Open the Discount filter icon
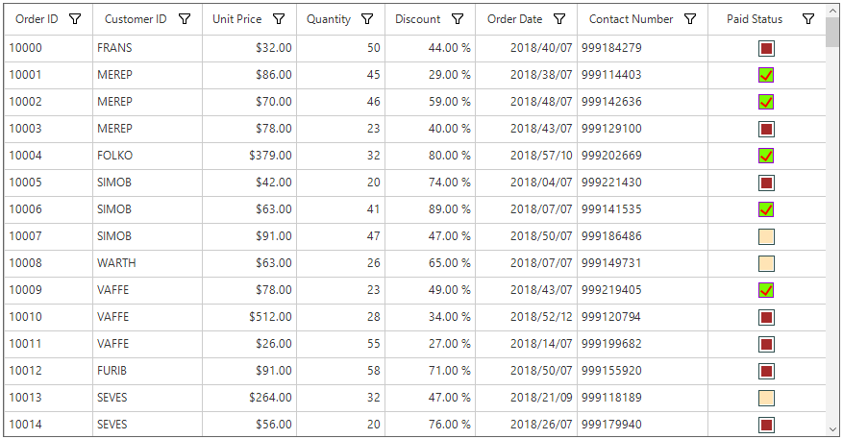The image size is (843, 439). (458, 19)
